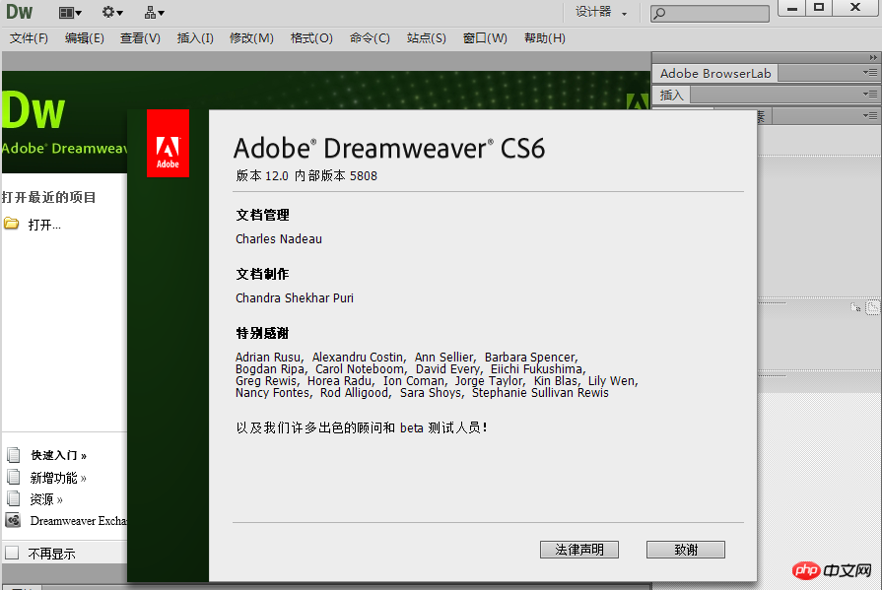
Task: Collapse panels with double-arrow icon
Action: [x=872, y=57]
